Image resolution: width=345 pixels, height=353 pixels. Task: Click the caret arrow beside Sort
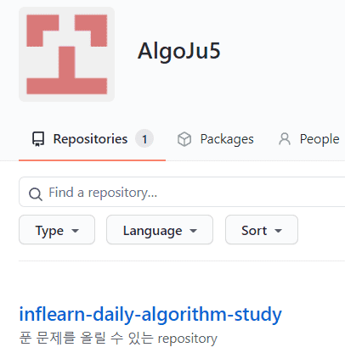279,231
